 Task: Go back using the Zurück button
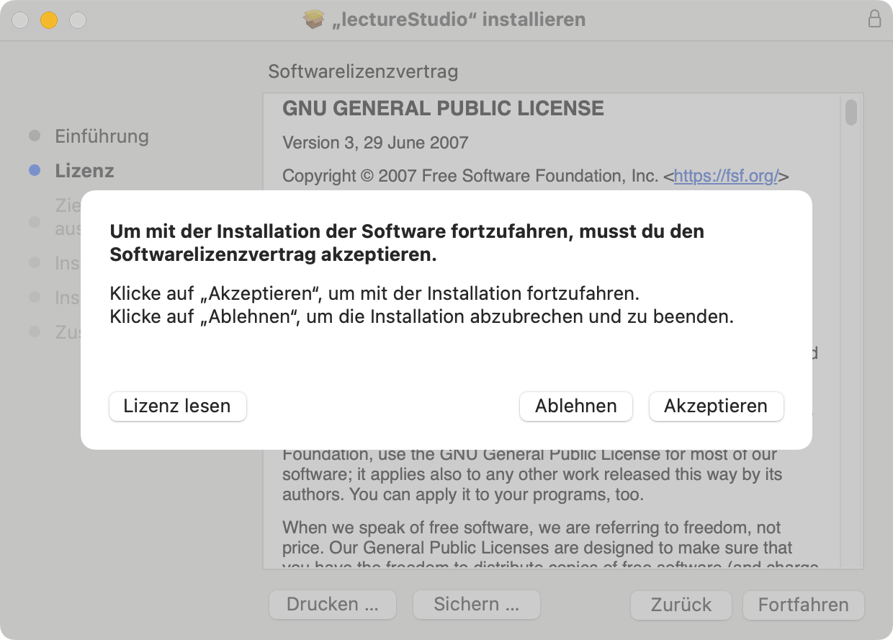click(x=681, y=605)
